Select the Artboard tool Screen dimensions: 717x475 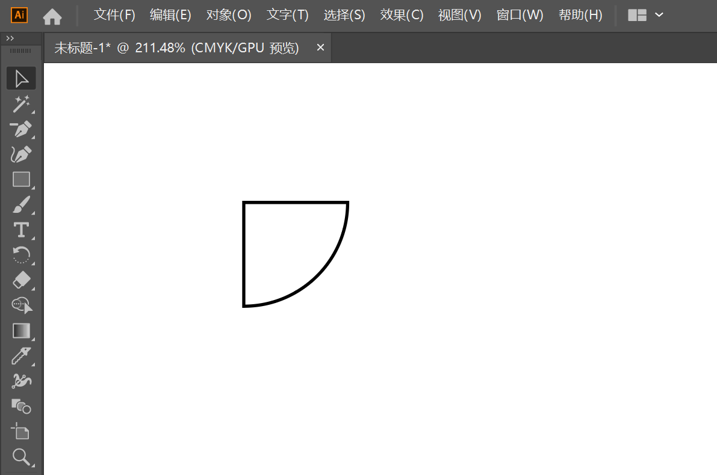pyautogui.click(x=20, y=431)
